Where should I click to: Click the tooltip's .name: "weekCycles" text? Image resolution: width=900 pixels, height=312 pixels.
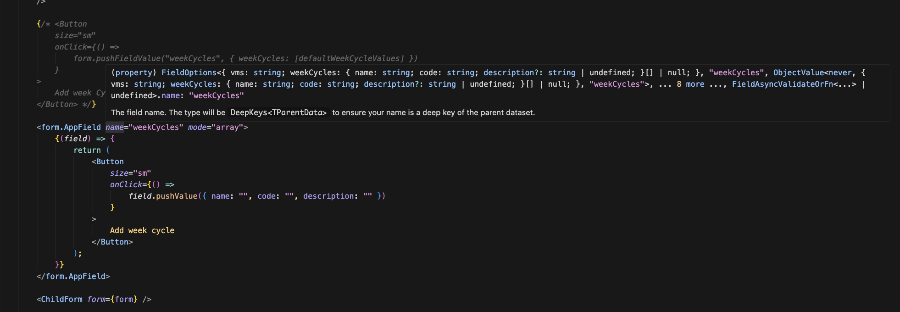[x=200, y=95]
